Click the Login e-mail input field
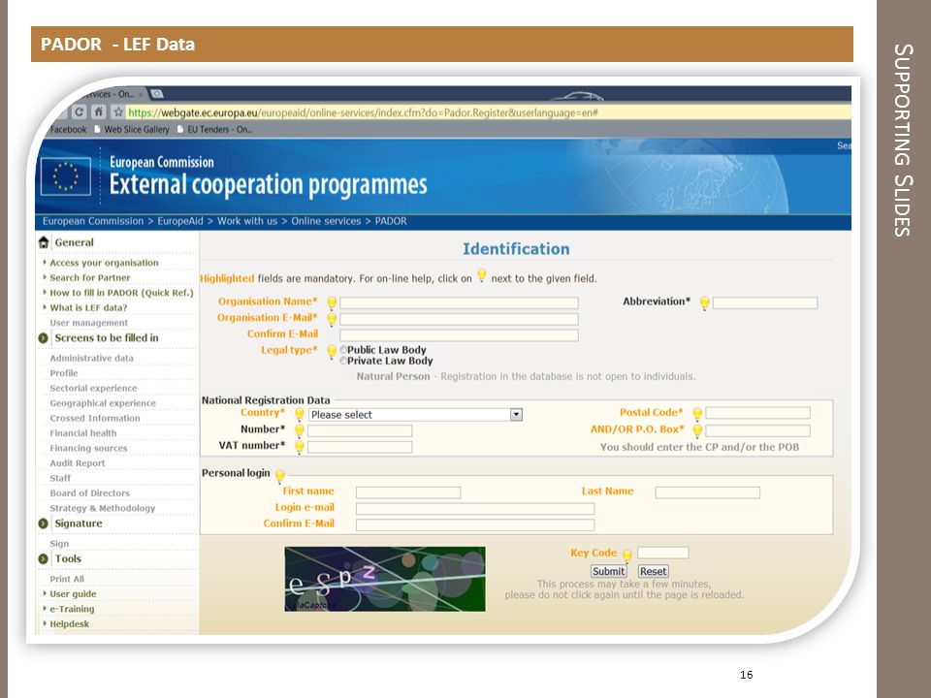Viewport: 931px width, 698px height. [x=475, y=509]
